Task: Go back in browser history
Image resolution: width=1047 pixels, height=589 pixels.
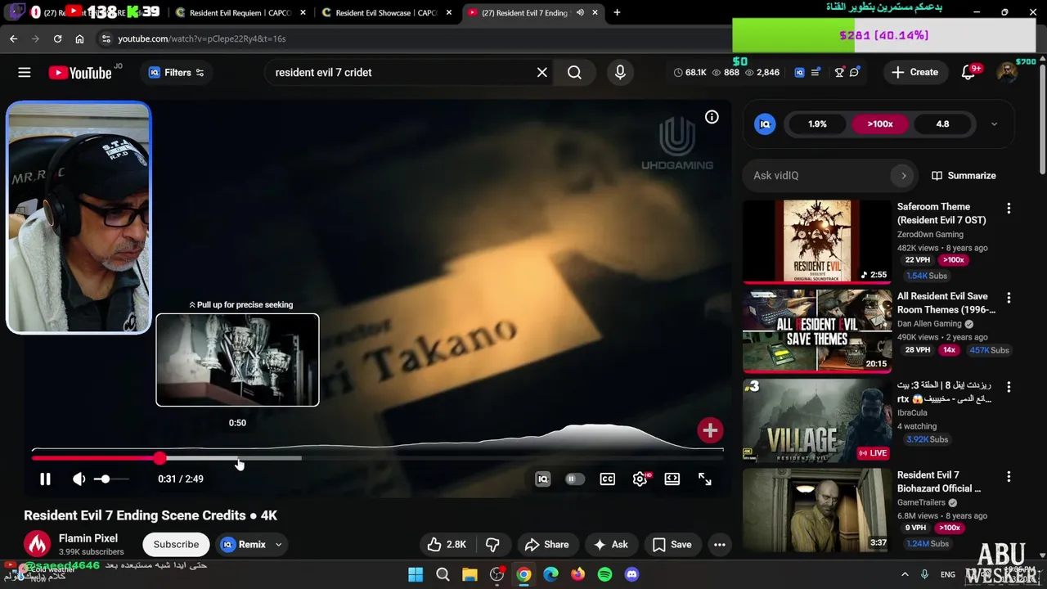Action: click(14, 38)
